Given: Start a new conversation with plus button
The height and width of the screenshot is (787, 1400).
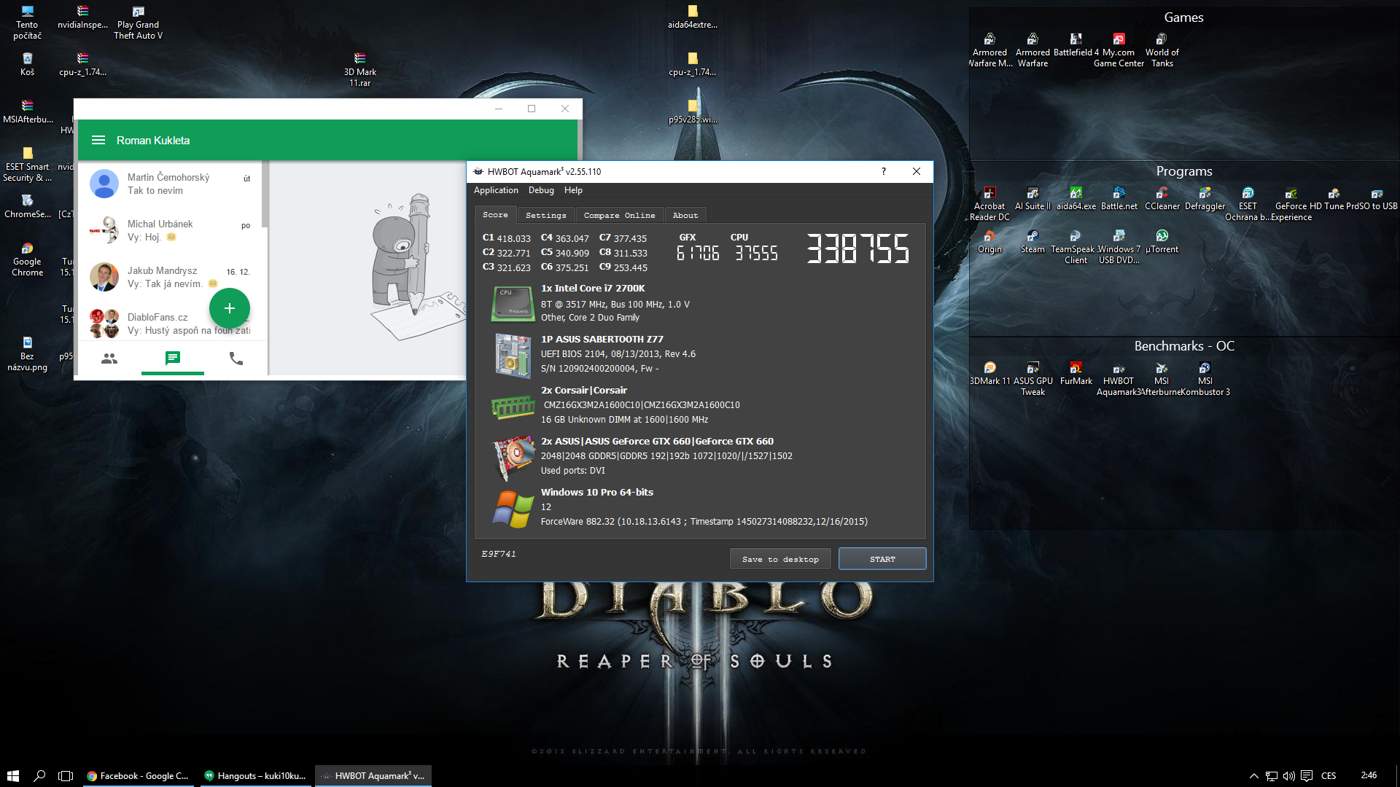Looking at the screenshot, I should coord(230,308).
